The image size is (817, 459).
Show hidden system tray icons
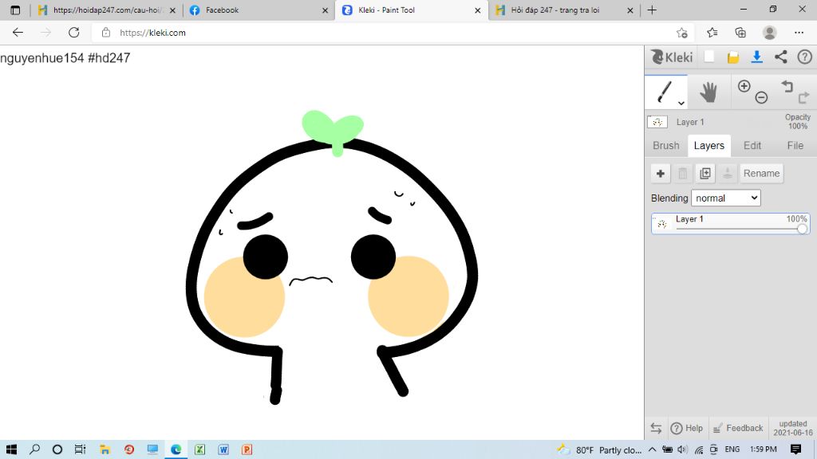[653, 449]
